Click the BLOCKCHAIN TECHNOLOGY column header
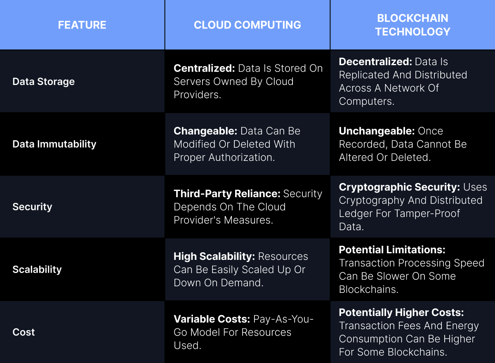 pyautogui.click(x=412, y=25)
